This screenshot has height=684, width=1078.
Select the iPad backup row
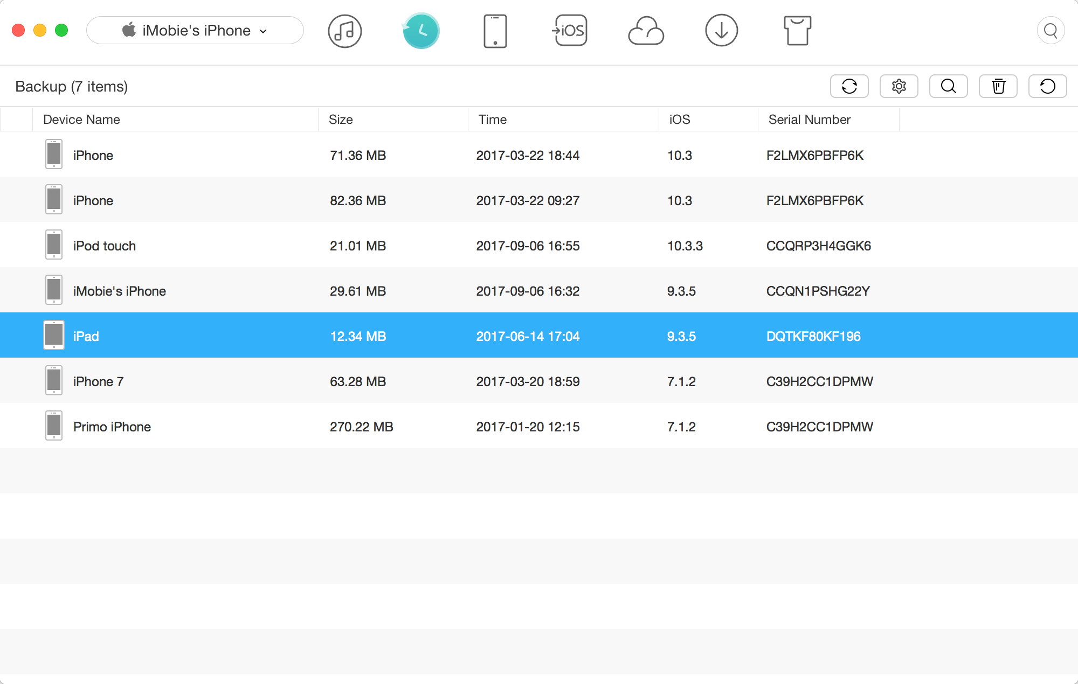point(539,335)
